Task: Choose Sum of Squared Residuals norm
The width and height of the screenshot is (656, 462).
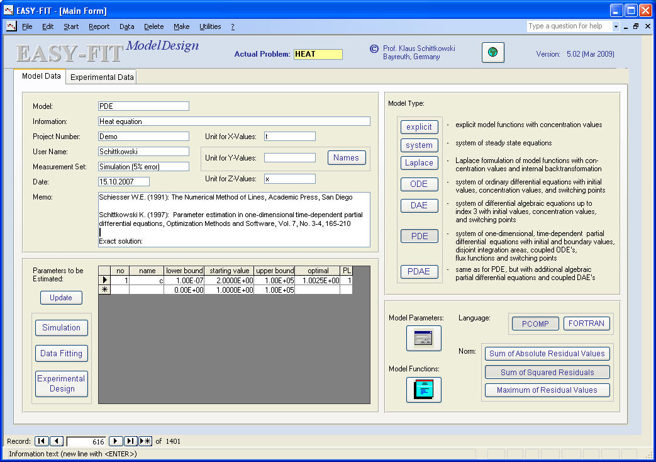Action: click(x=547, y=372)
